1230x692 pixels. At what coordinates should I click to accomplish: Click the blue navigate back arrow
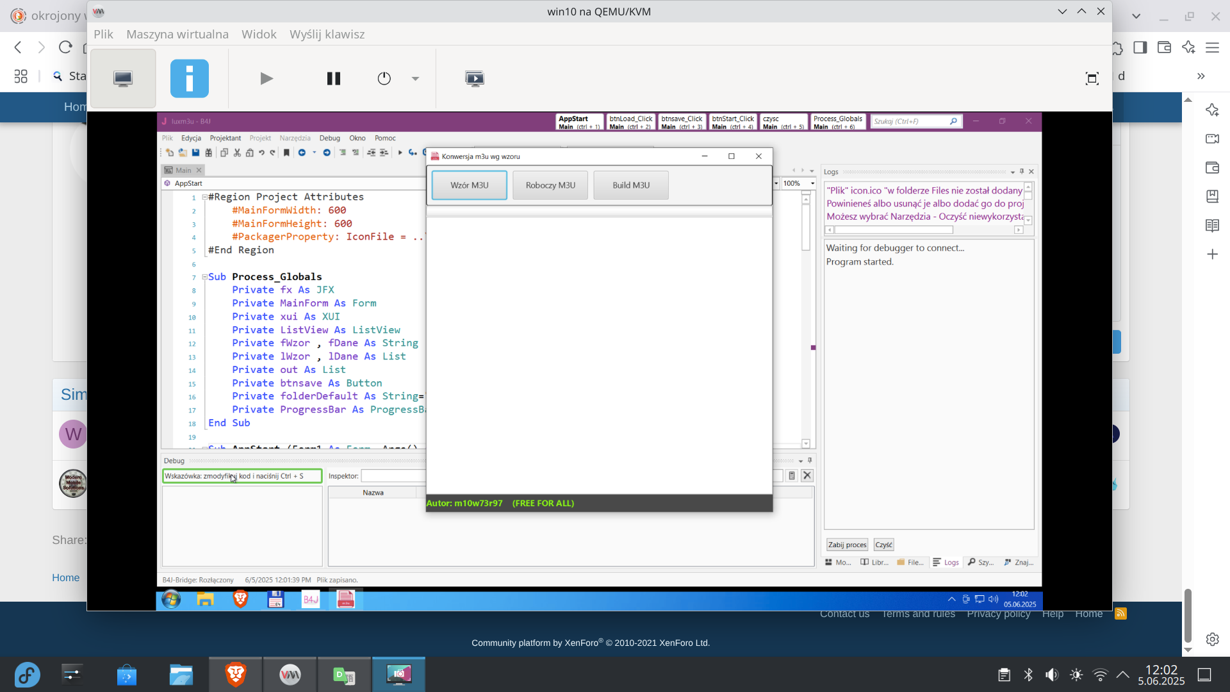click(x=302, y=152)
